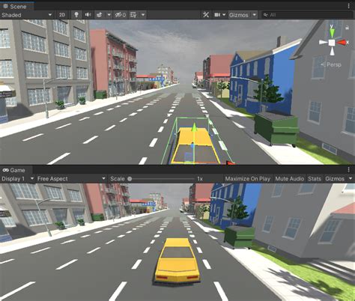Viewport: 355px width, 301px height.
Task: Open Game panel more options menu
Action: tap(349, 170)
